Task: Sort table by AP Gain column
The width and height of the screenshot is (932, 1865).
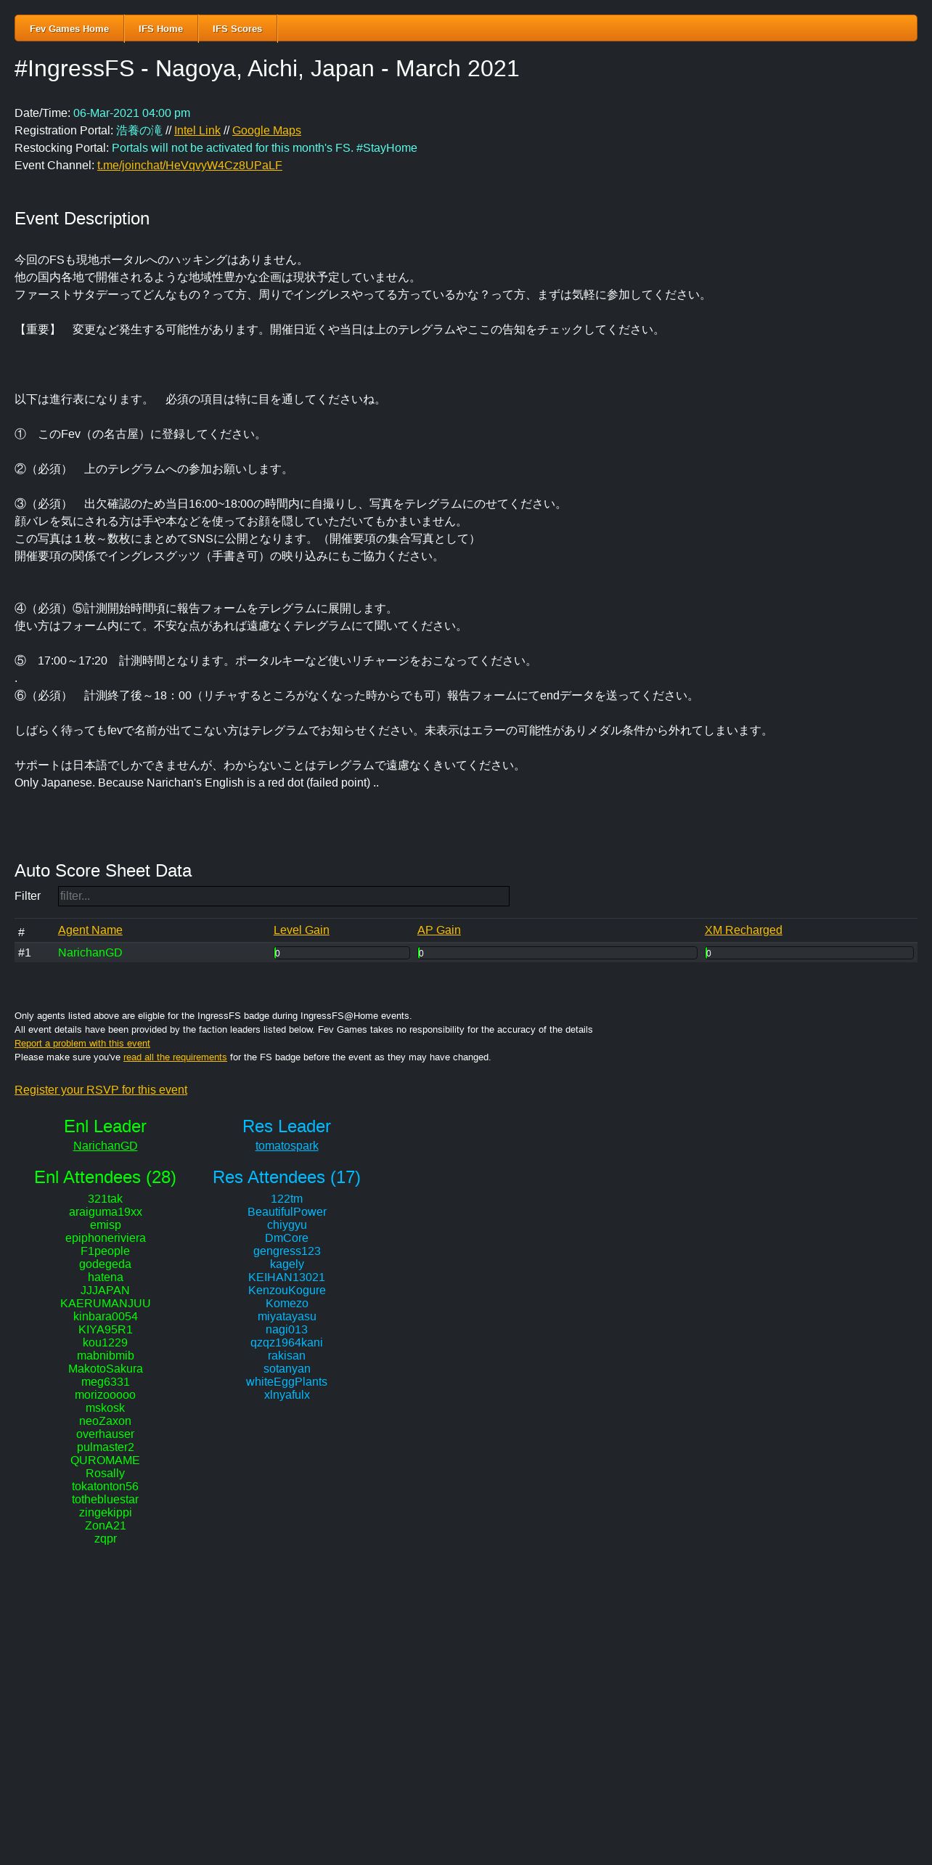Action: click(438, 930)
